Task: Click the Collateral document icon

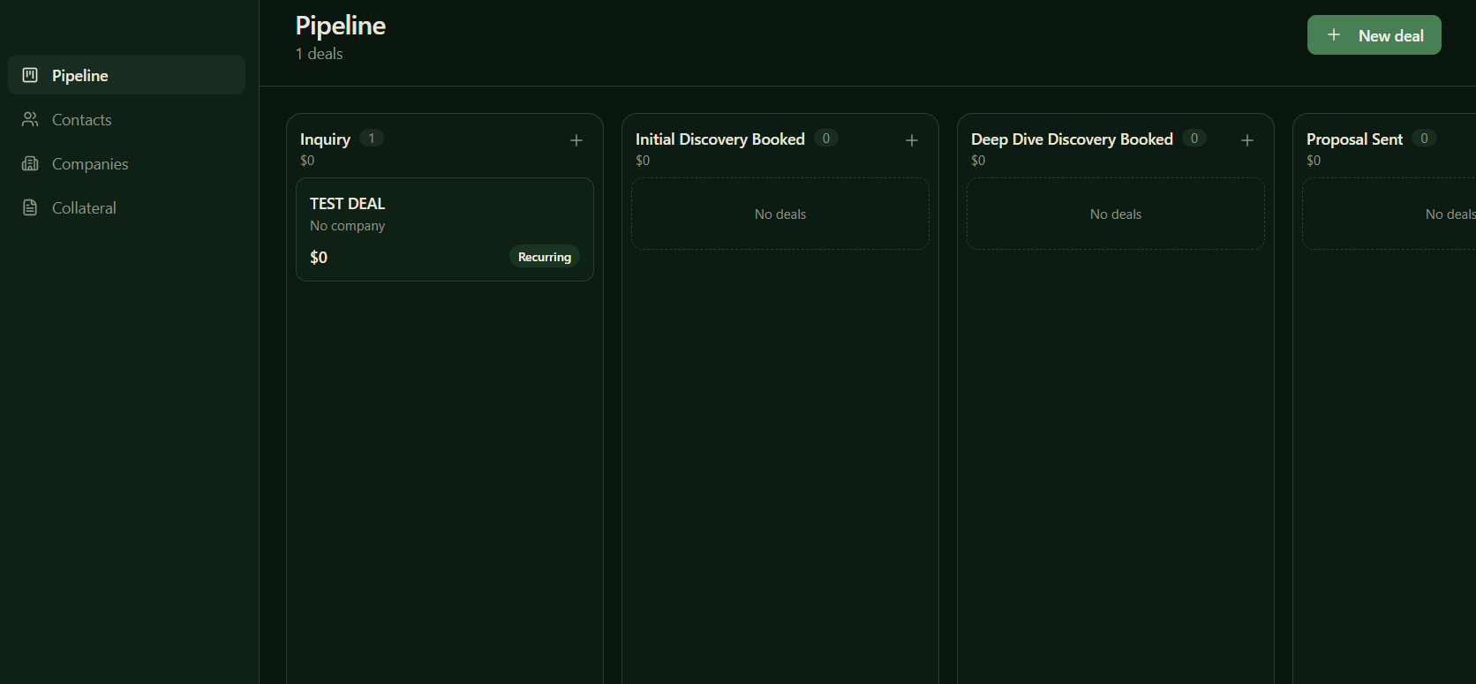Action: tap(30, 207)
